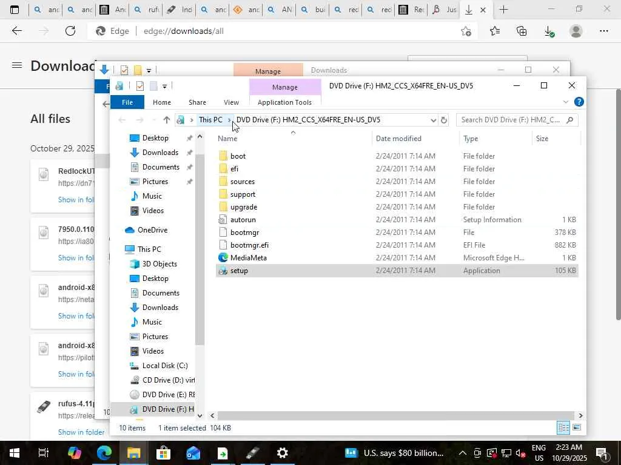Open address bar previous locations dropdown
The width and height of the screenshot is (621, 465).
[433, 120]
